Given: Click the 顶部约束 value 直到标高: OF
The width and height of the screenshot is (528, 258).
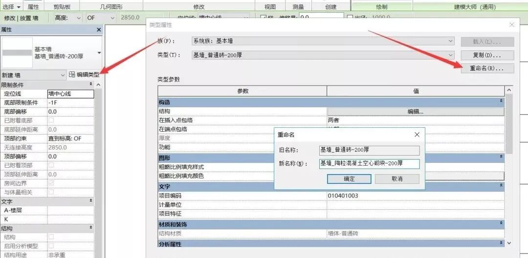Looking at the screenshot, I should 71,139.
